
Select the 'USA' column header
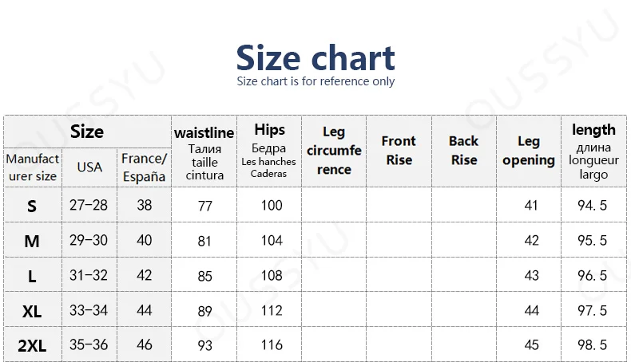click(89, 167)
